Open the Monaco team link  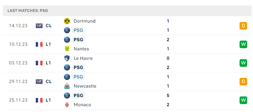pyautogui.click(x=82, y=105)
